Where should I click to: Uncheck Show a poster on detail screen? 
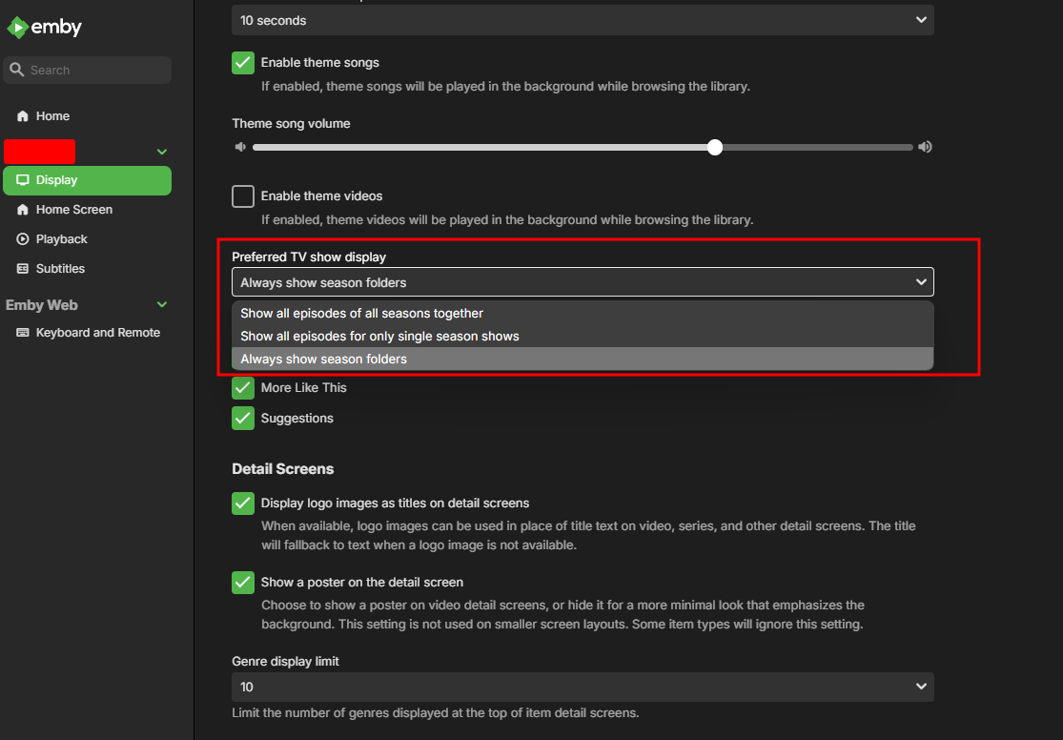pos(243,583)
